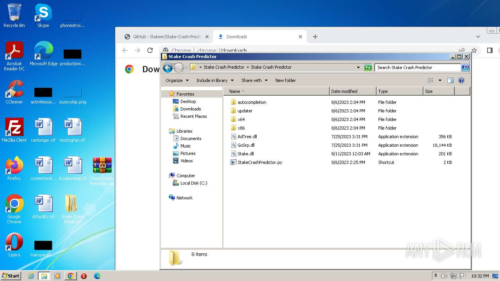Select testingfan.rtf on the desktop
Screen dimensions: 500x281
coord(72,130)
